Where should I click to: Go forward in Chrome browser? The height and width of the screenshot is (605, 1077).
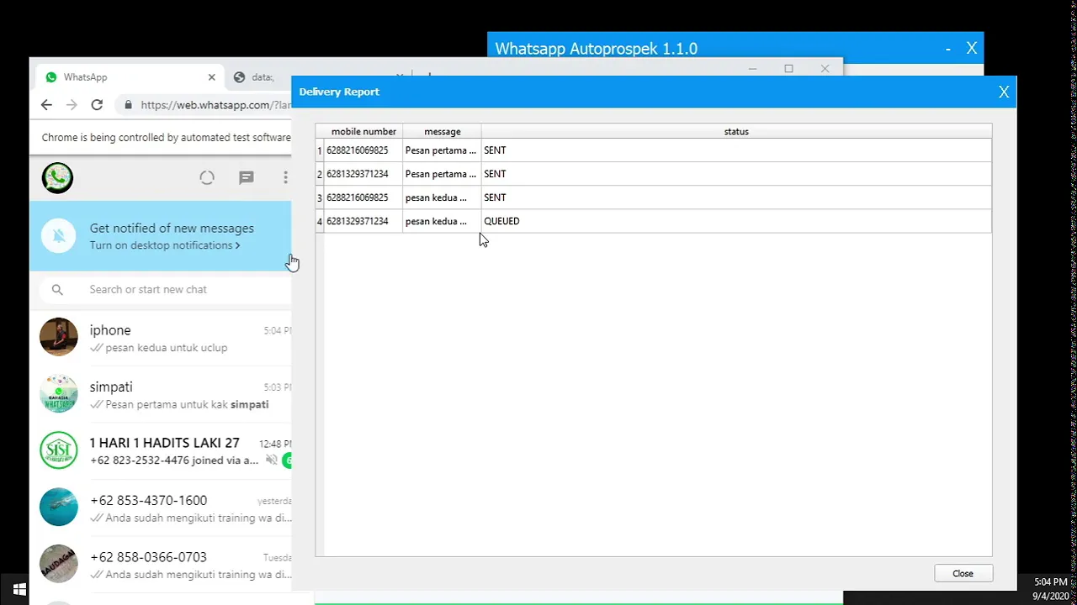pyautogui.click(x=72, y=105)
